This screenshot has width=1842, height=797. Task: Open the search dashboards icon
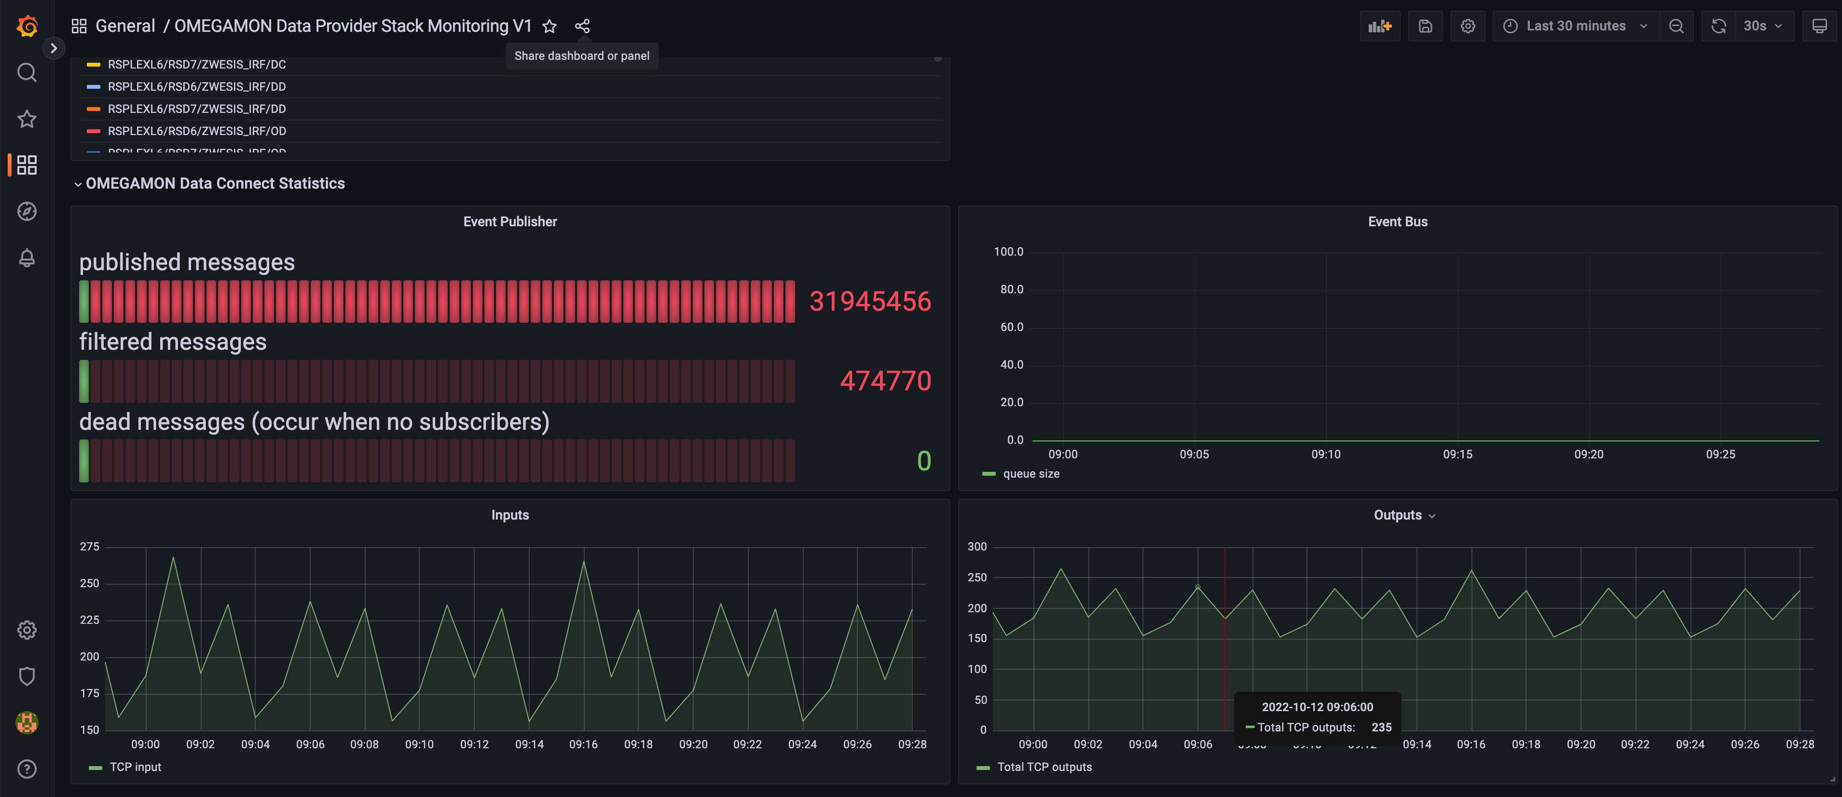pyautogui.click(x=27, y=73)
